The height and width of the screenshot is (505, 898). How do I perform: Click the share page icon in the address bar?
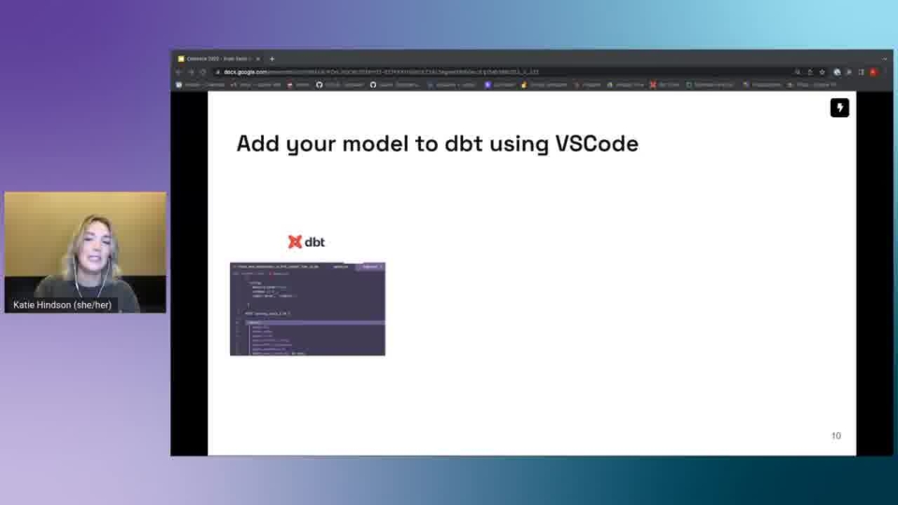tap(810, 72)
